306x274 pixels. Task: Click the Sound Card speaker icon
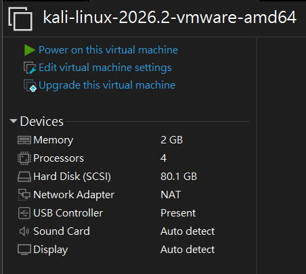[24, 231]
